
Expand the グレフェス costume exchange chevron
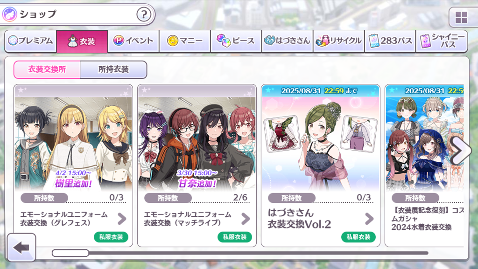pos(122,219)
